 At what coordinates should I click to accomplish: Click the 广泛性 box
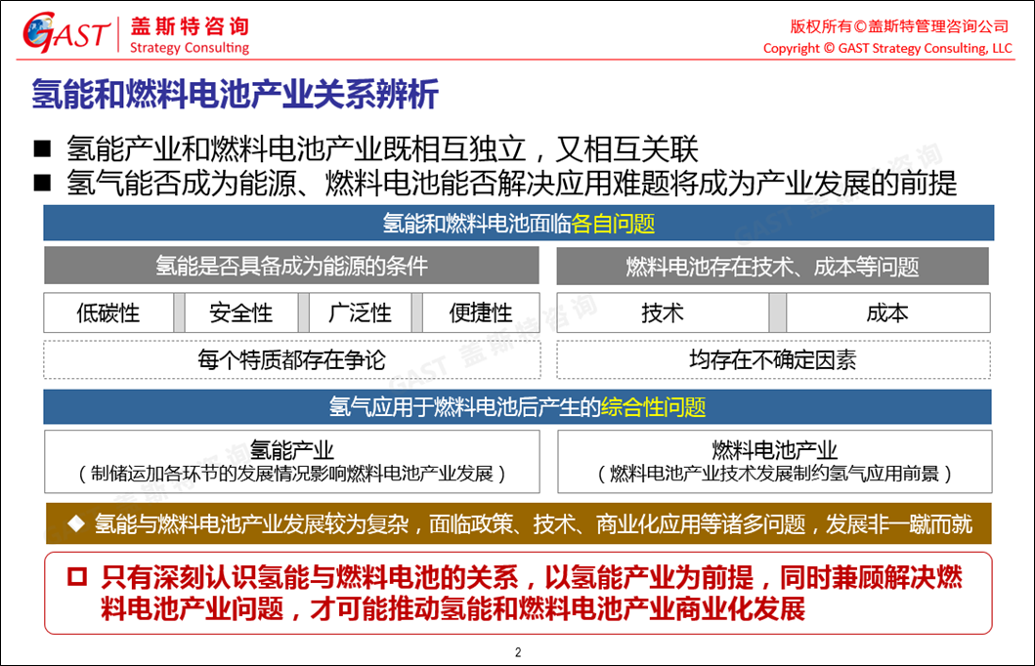point(360,312)
